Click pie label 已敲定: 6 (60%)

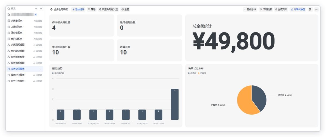[218, 105]
